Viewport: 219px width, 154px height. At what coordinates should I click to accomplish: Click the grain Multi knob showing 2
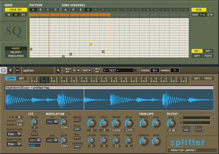click(x=129, y=141)
